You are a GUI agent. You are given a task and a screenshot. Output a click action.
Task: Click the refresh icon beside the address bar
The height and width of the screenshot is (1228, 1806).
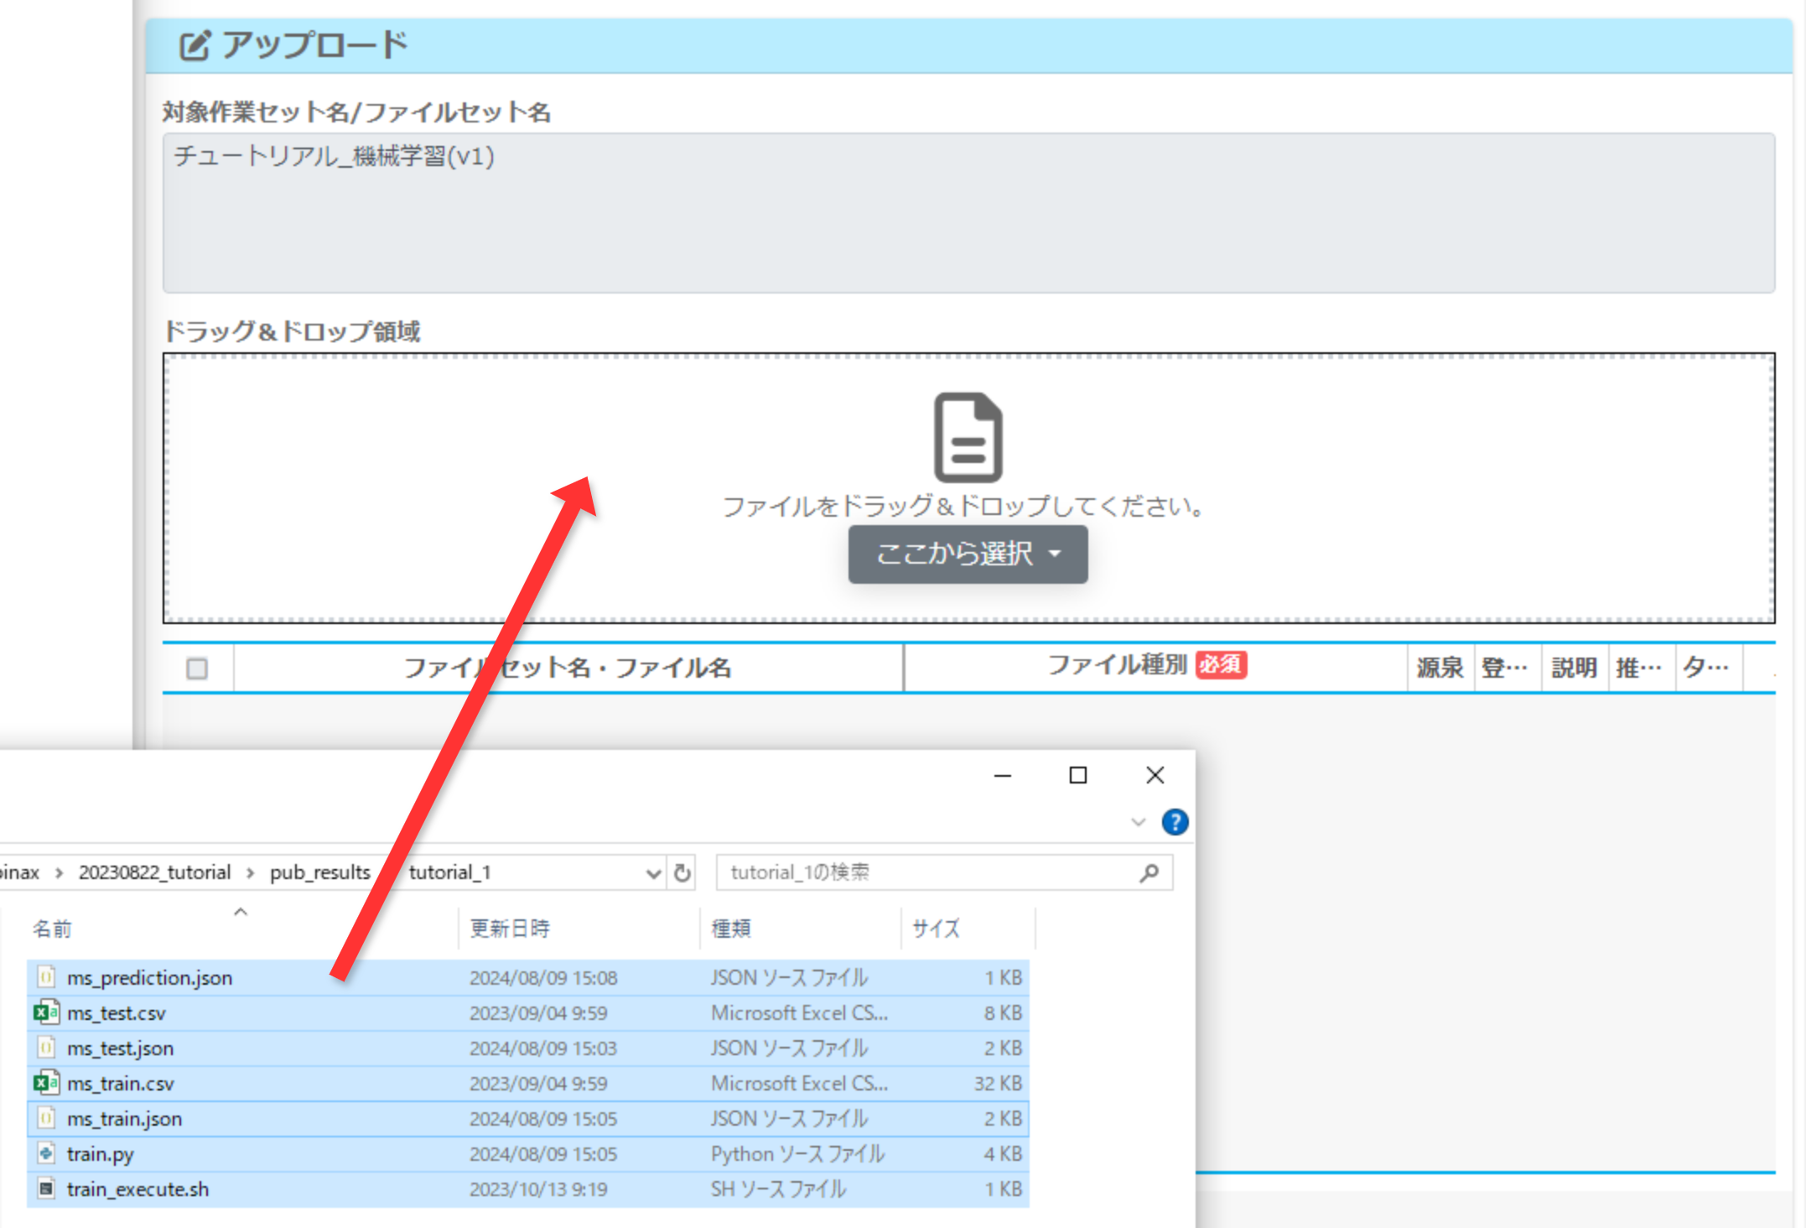pos(682,872)
